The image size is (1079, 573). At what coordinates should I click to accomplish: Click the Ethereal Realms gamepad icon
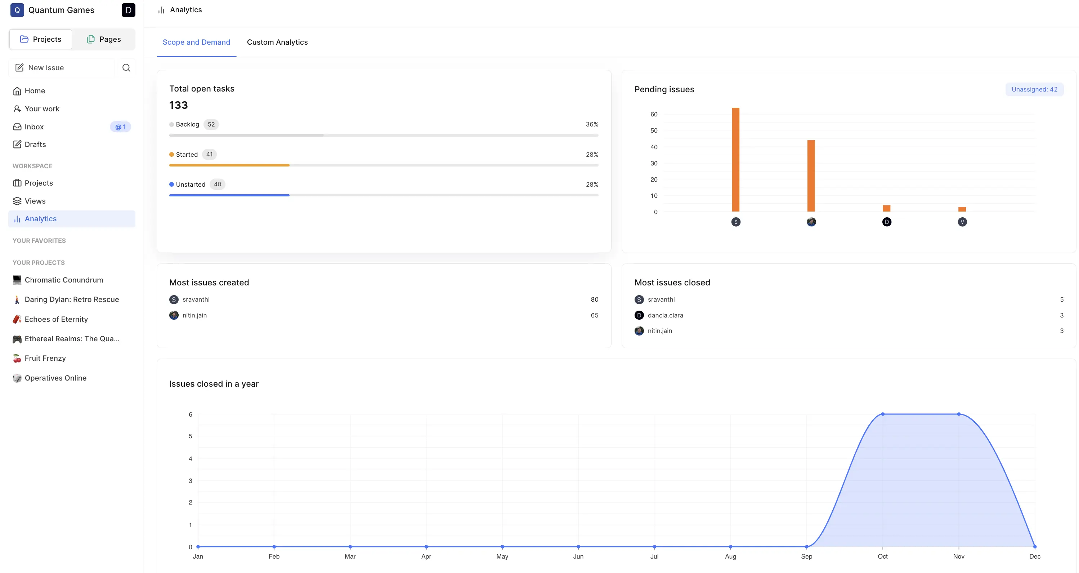17,339
